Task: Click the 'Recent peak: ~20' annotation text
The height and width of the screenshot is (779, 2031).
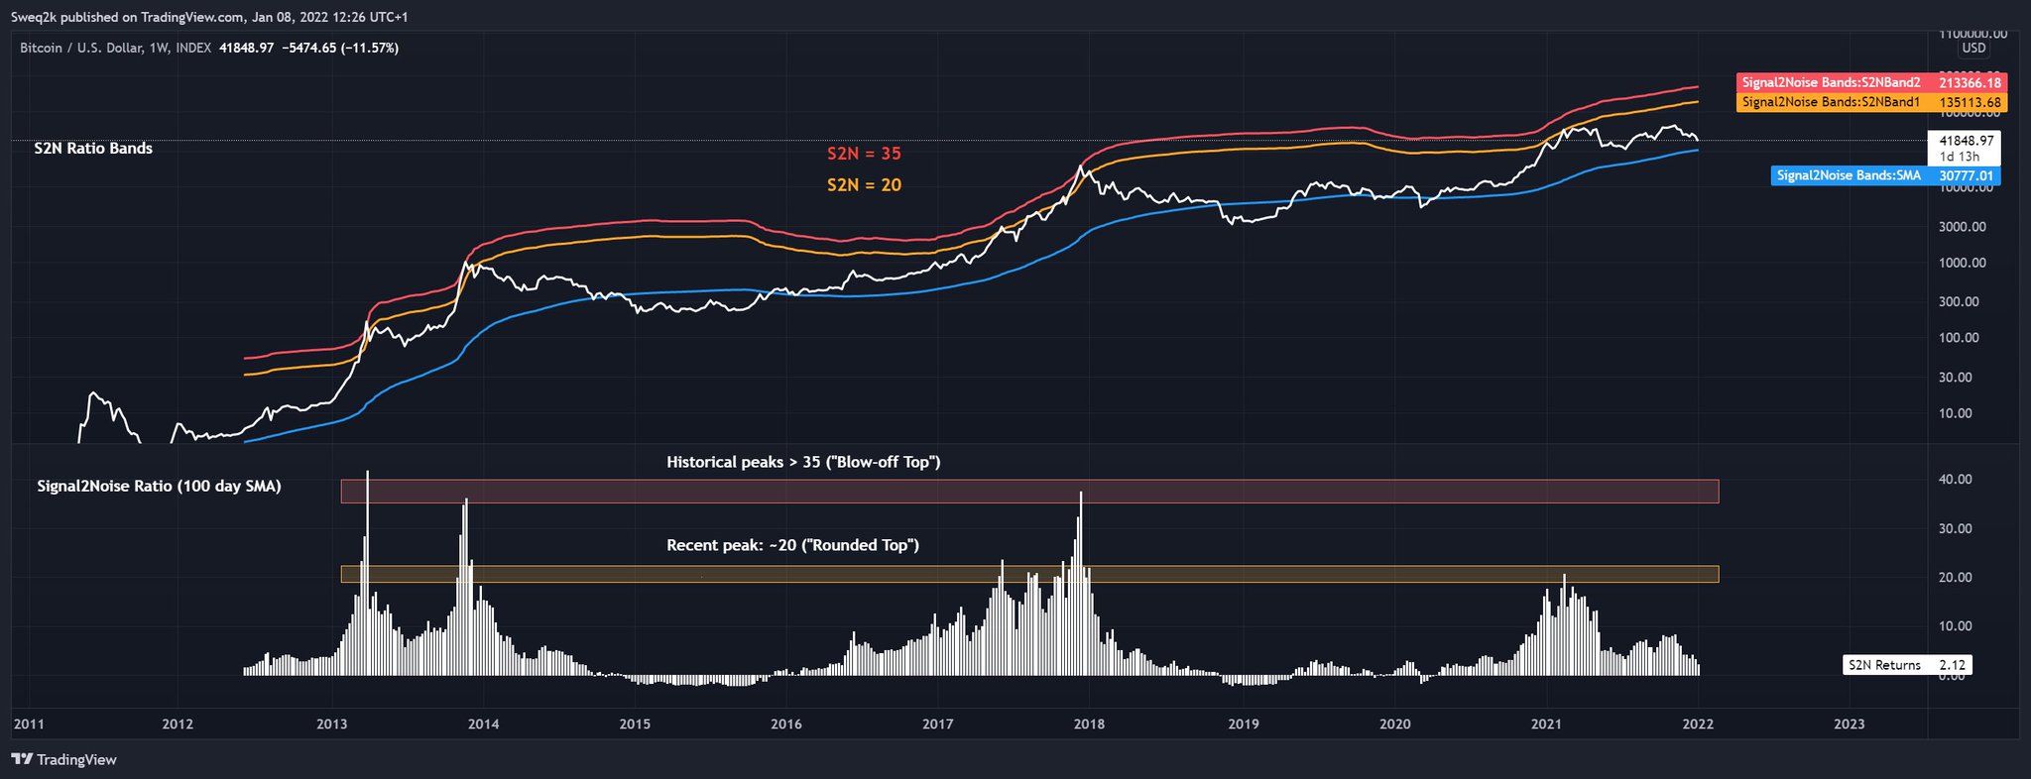Action: pyautogui.click(x=792, y=545)
